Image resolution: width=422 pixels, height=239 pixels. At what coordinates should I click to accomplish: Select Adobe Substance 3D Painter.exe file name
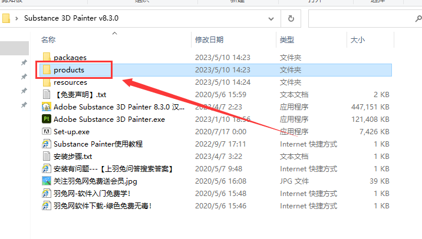[109, 119]
